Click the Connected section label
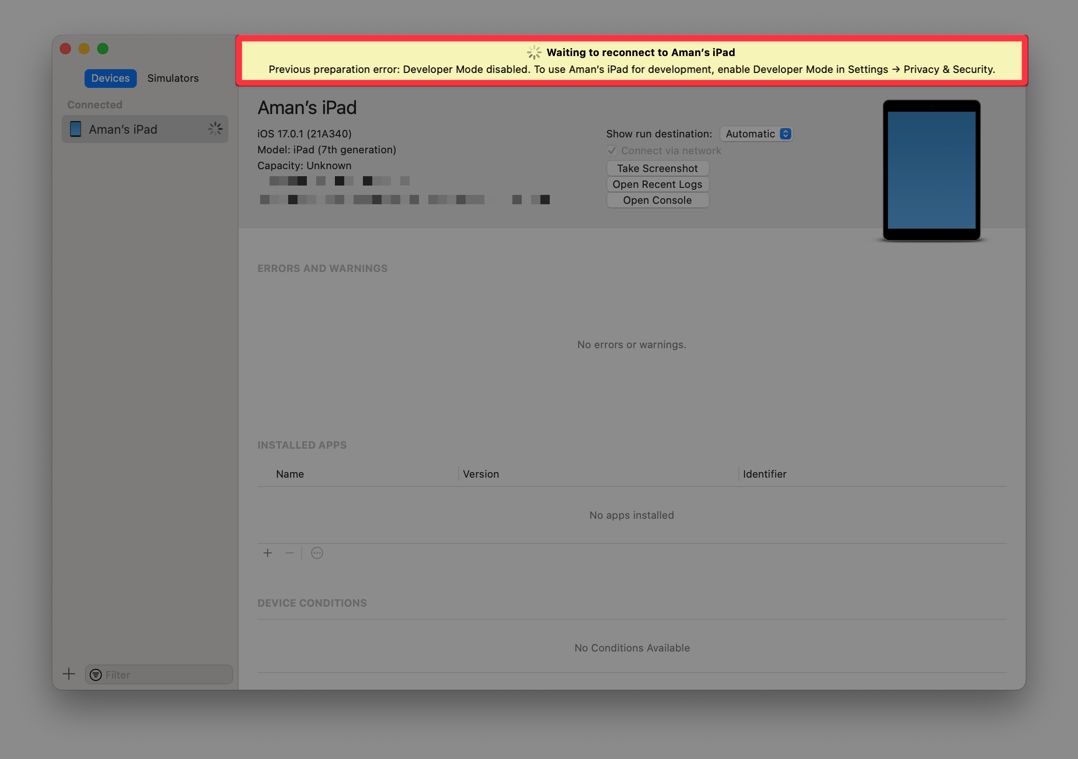 [x=94, y=105]
